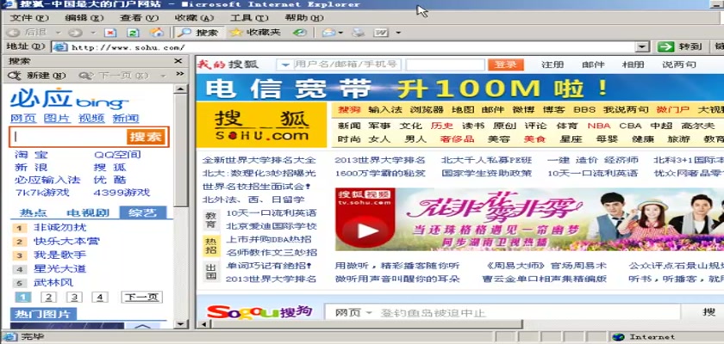Open the Mail envelope toolbar icon
Screen dimensions: 724x344
tap(328, 33)
